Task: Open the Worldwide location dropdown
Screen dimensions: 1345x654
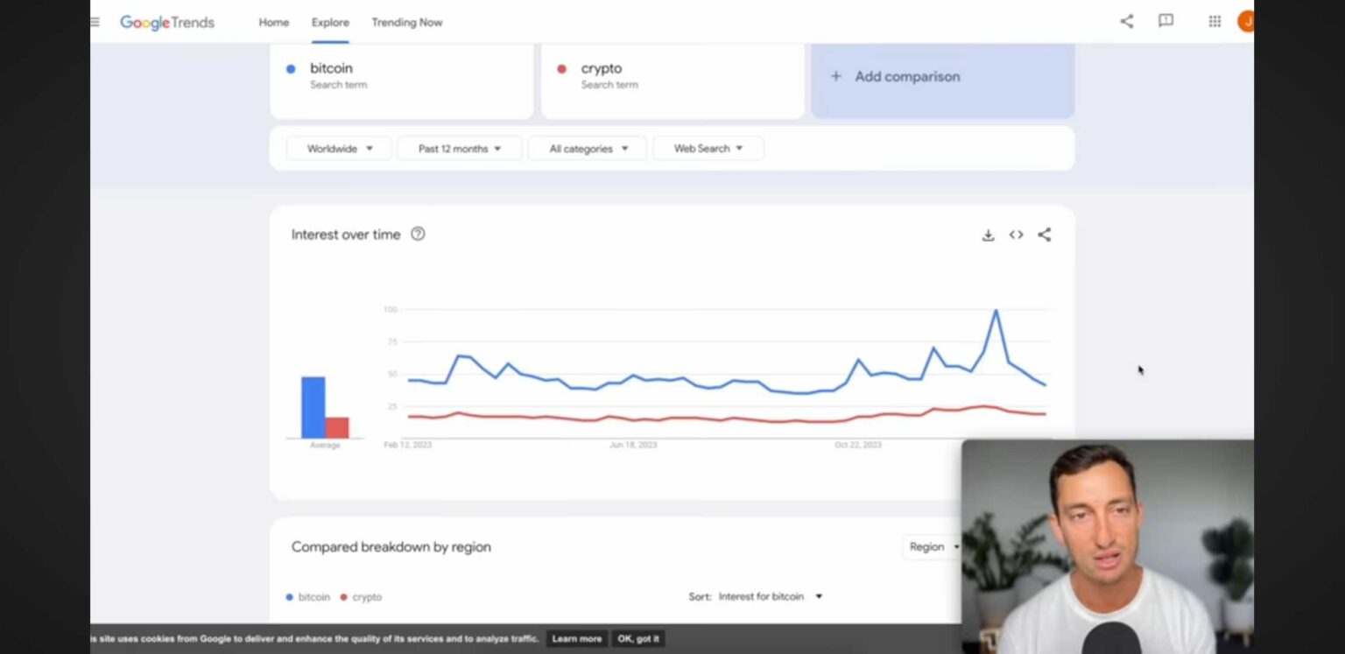Action: click(x=338, y=148)
